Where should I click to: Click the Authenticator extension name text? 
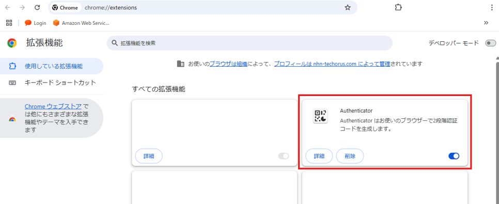[356, 111]
